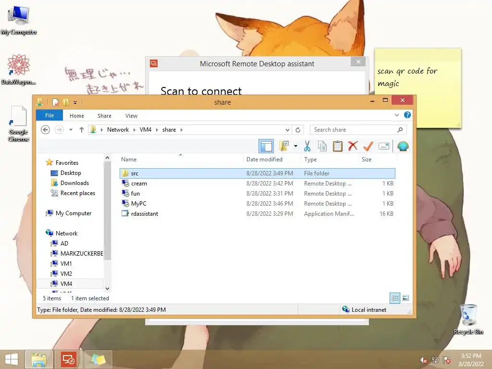
Task: Expand the folder options dropdown arrow
Action: click(x=295, y=146)
